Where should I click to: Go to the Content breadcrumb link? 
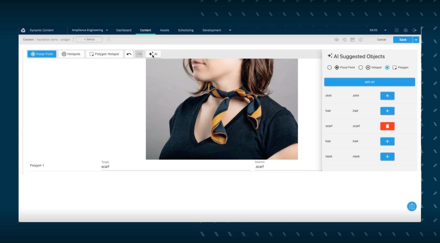point(28,39)
